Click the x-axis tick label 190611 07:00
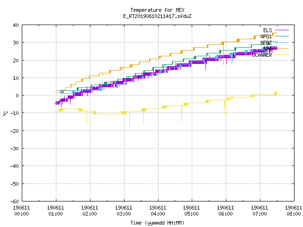The width and height of the screenshot is (303, 227). 259,211
